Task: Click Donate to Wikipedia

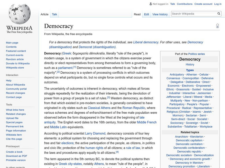Action: (18, 64)
